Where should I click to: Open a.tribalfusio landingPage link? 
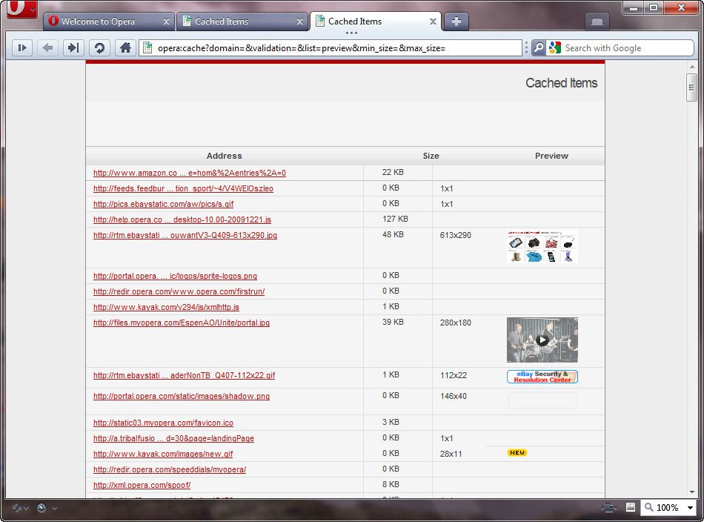(x=173, y=438)
